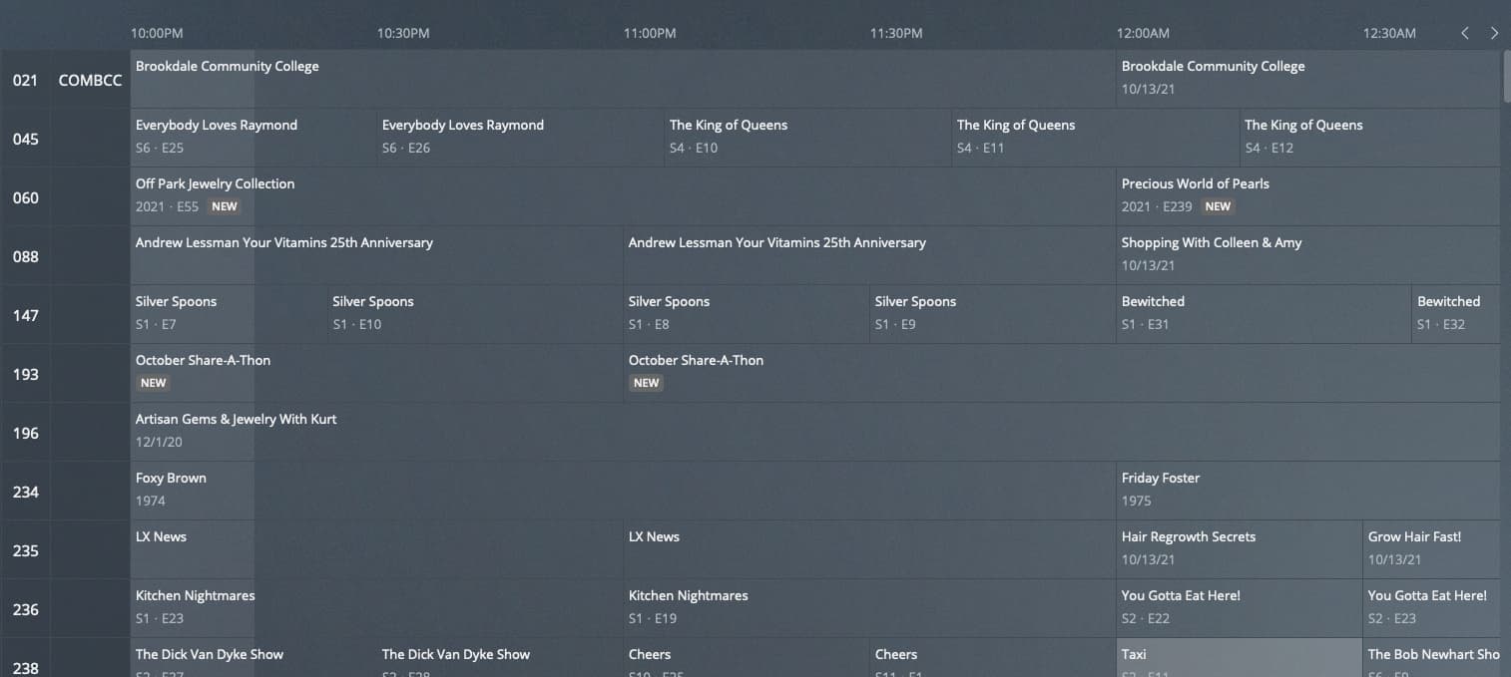Open Grow Hair Fast! listing
Viewport: 1511px width, 677px height.
[1431, 550]
